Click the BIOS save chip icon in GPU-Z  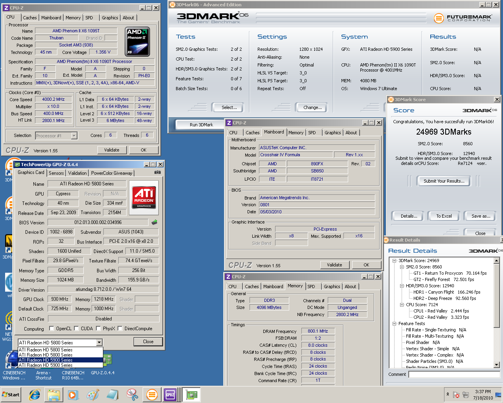coord(154,222)
